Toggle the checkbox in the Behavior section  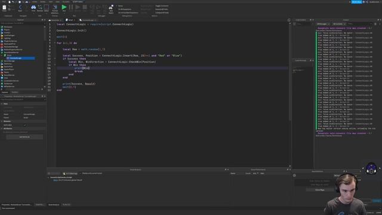[24, 125]
